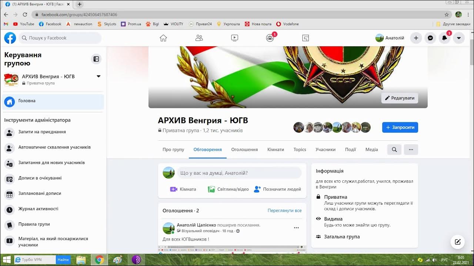This screenshot has width=474, height=266.
Task: Open Tor browser taskbar icon
Action: coord(136,260)
